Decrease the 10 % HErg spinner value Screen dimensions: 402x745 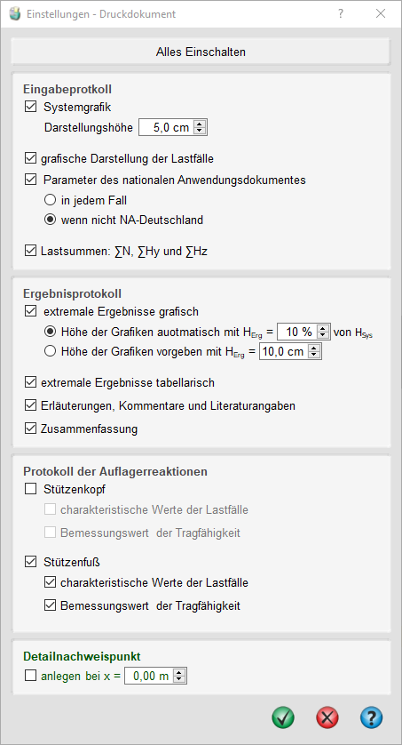tap(323, 335)
